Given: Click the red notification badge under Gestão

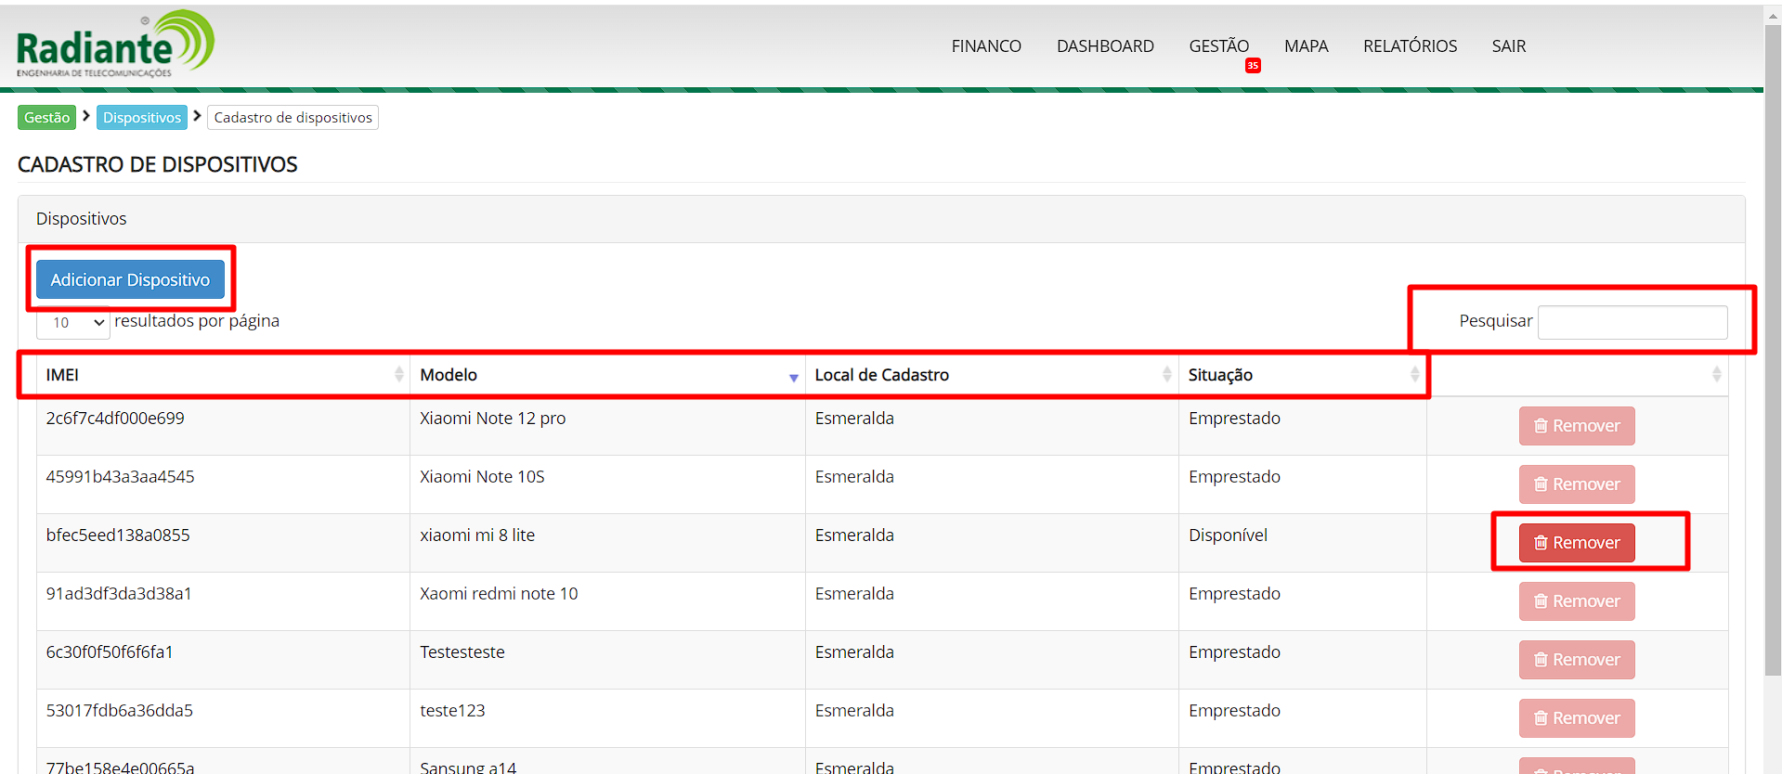Looking at the screenshot, I should [x=1253, y=66].
